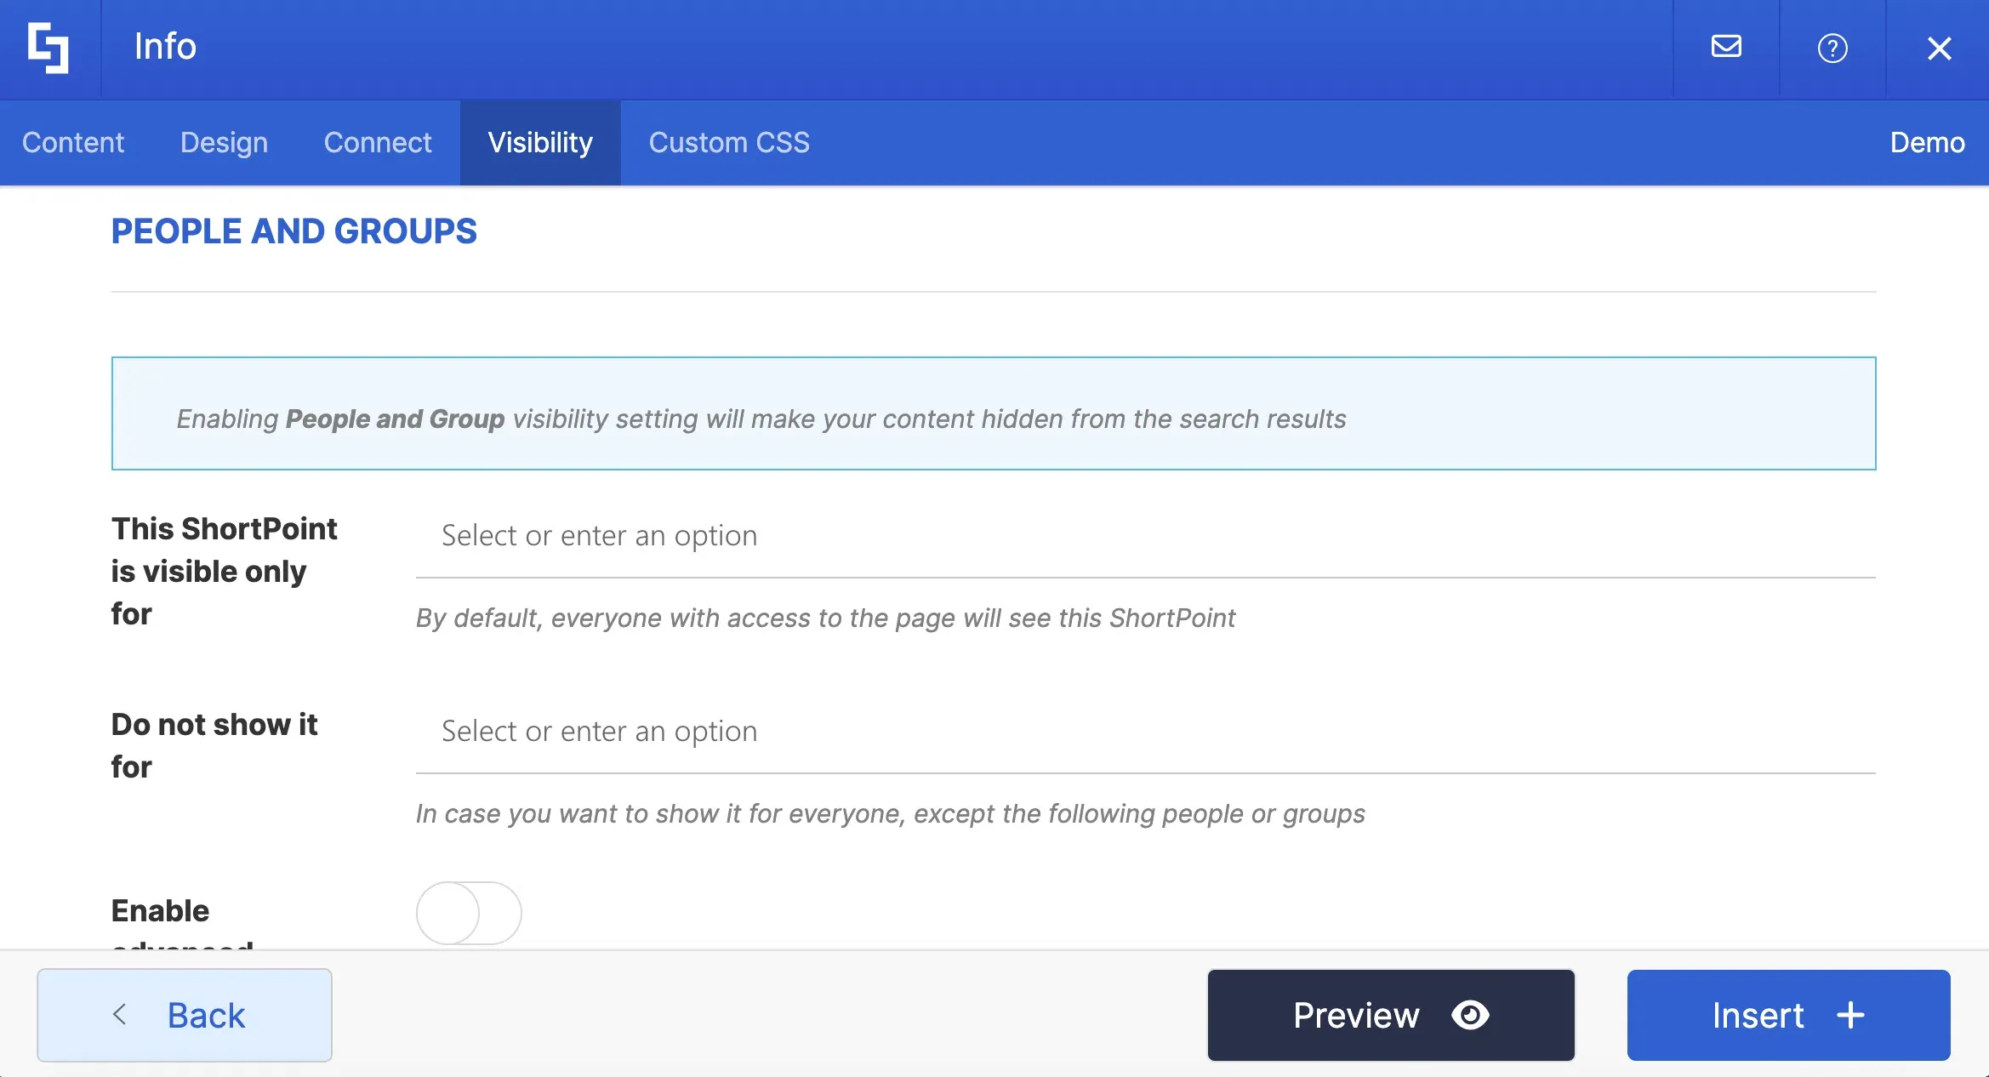Switch to the Design tab
The image size is (1989, 1077).
(x=224, y=142)
